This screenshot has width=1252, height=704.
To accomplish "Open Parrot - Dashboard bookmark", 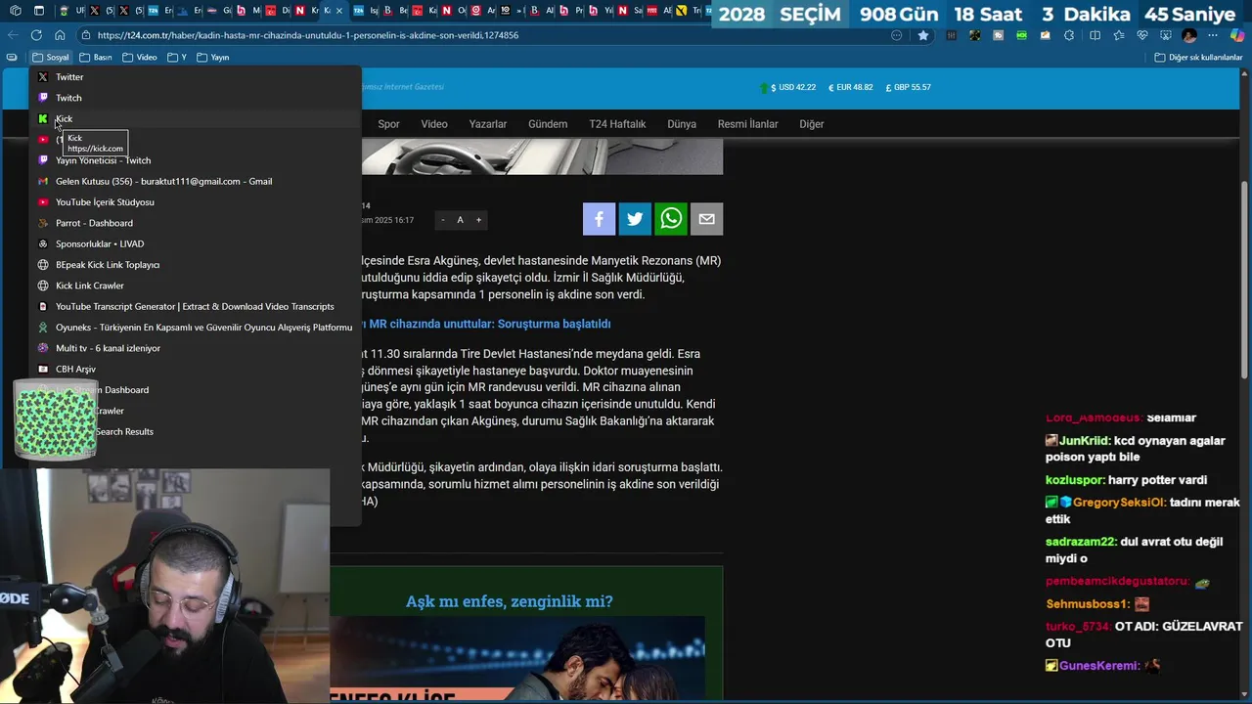I will (x=196, y=223).
